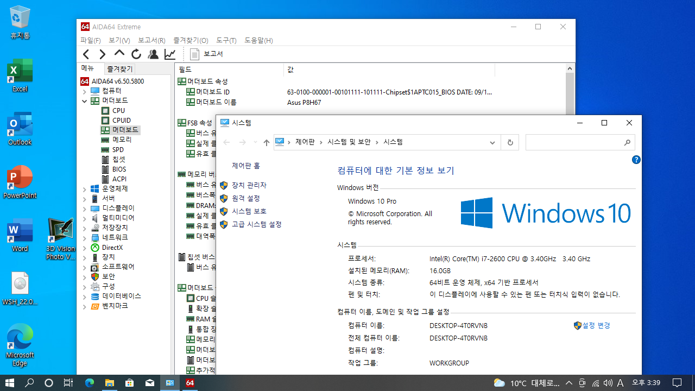Refresh the AIDA64 page
The width and height of the screenshot is (695, 391).
tap(136, 54)
